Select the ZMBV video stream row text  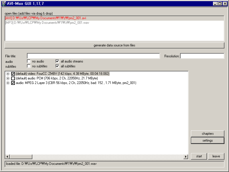pos(62,74)
